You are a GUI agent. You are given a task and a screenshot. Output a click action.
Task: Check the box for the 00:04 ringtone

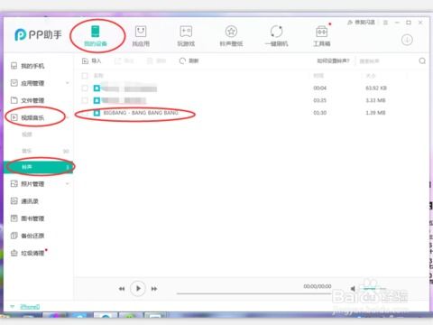pos(85,88)
